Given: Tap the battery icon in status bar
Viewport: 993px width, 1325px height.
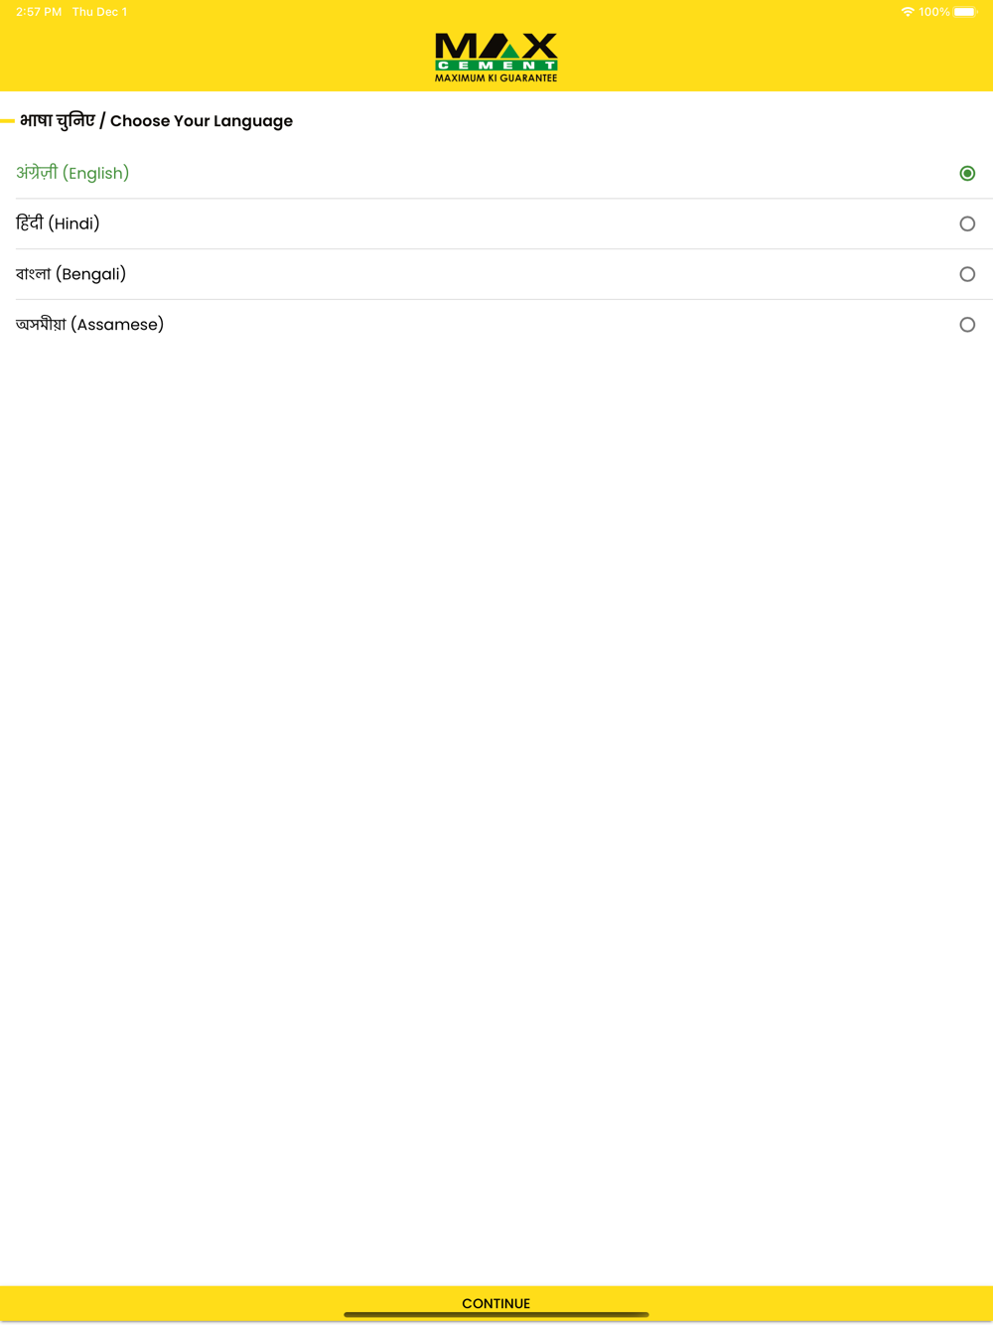Looking at the screenshot, I should point(965,12).
